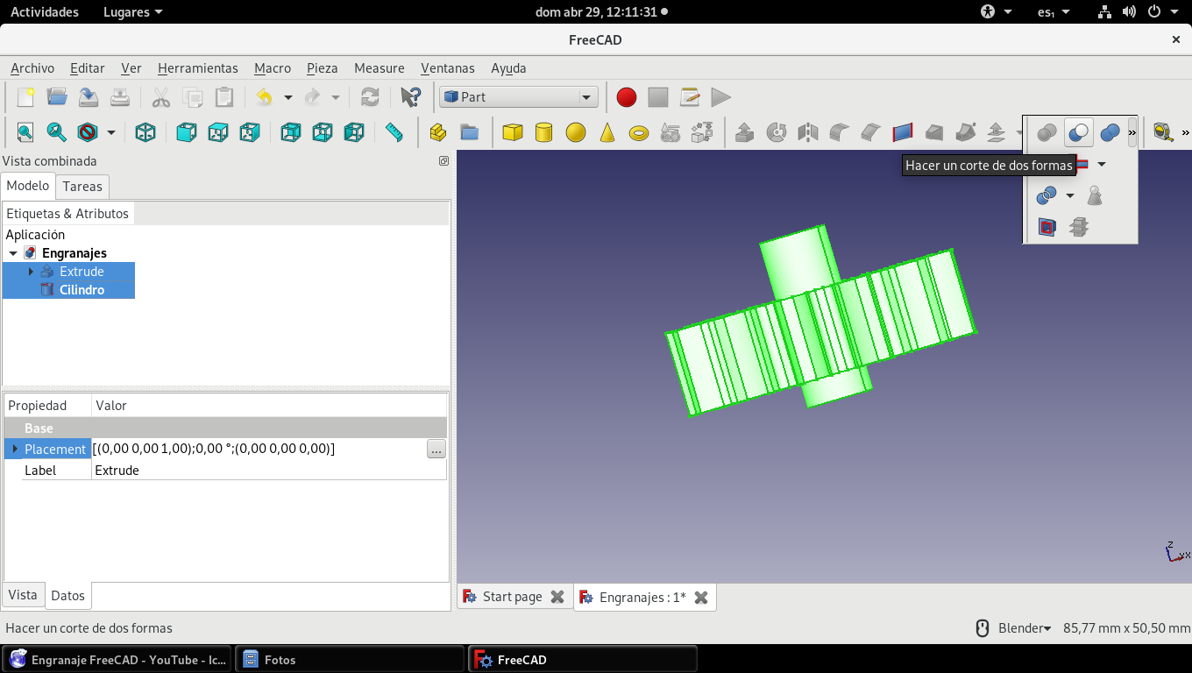The image size is (1192, 673).
Task: Open the Ventanas menu
Action: (x=448, y=67)
